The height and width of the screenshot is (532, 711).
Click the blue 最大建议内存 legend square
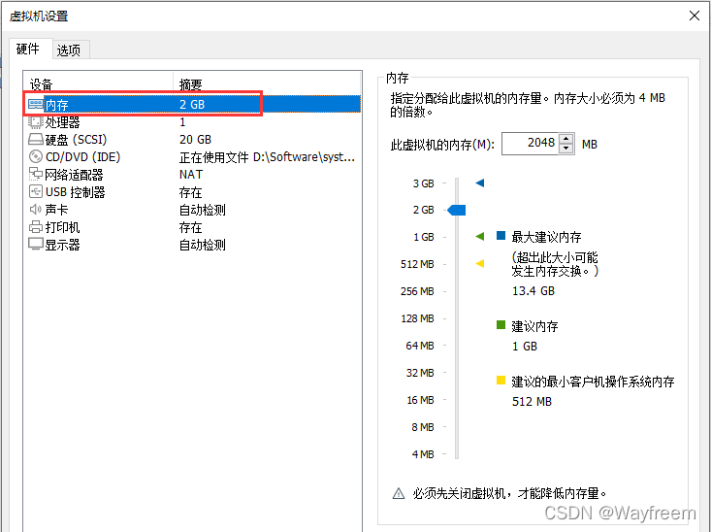pos(501,235)
